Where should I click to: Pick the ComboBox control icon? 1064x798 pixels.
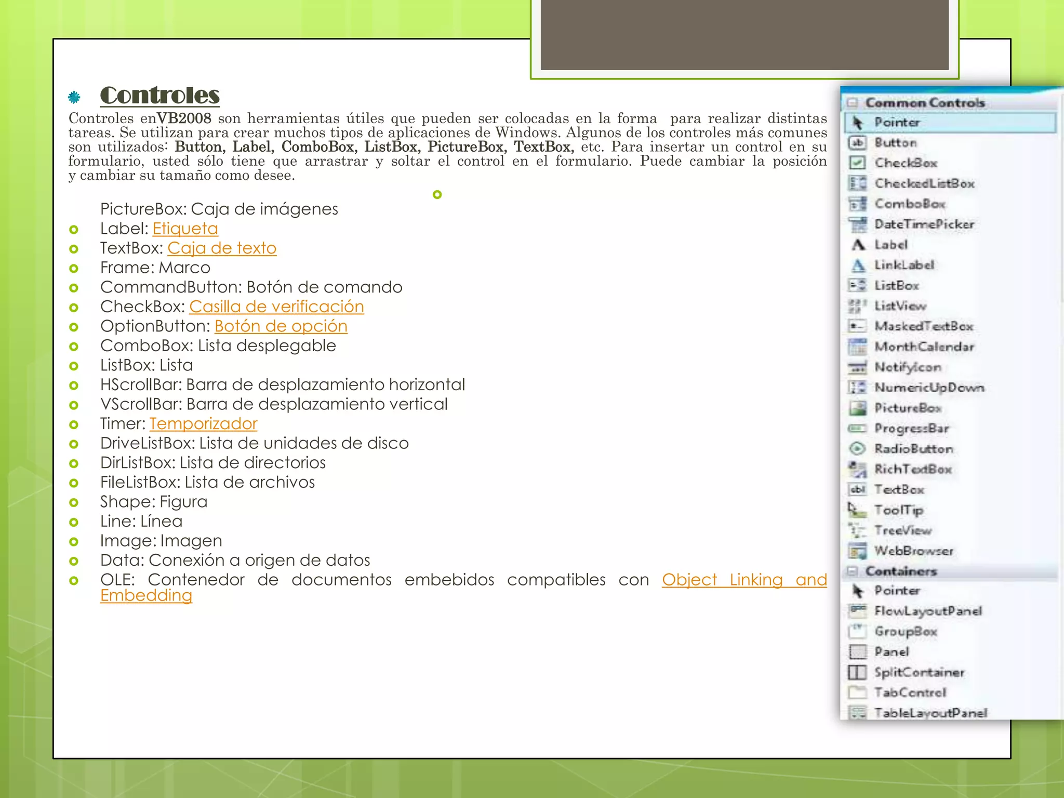tap(857, 204)
